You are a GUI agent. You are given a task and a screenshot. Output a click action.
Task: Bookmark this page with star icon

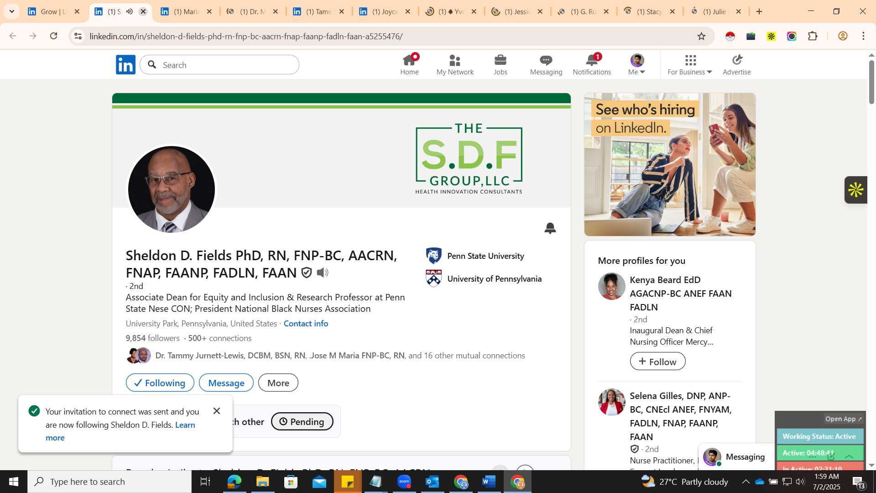tap(702, 36)
